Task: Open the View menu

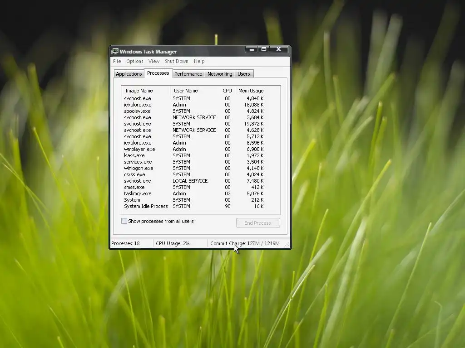Action: (154, 61)
